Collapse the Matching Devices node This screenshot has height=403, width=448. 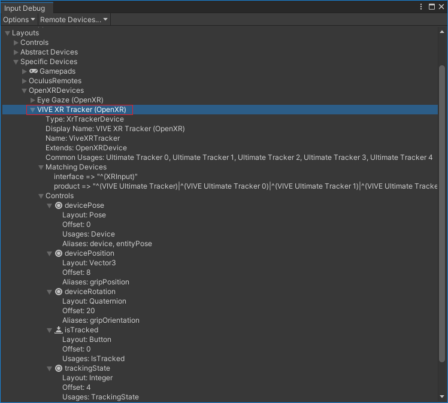click(x=41, y=168)
